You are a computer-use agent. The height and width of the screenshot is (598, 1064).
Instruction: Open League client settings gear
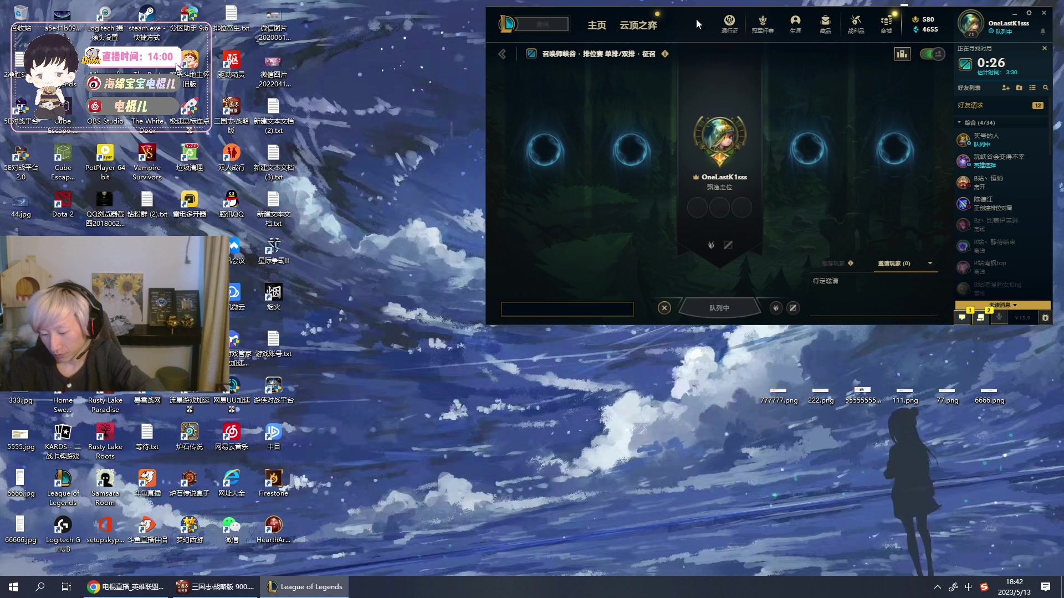1029,13
